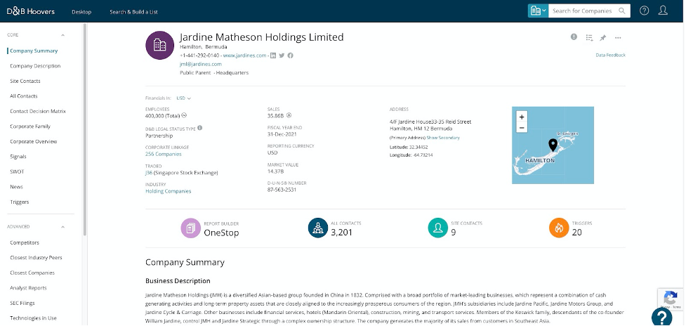Click the purple company building logo

(x=159, y=45)
